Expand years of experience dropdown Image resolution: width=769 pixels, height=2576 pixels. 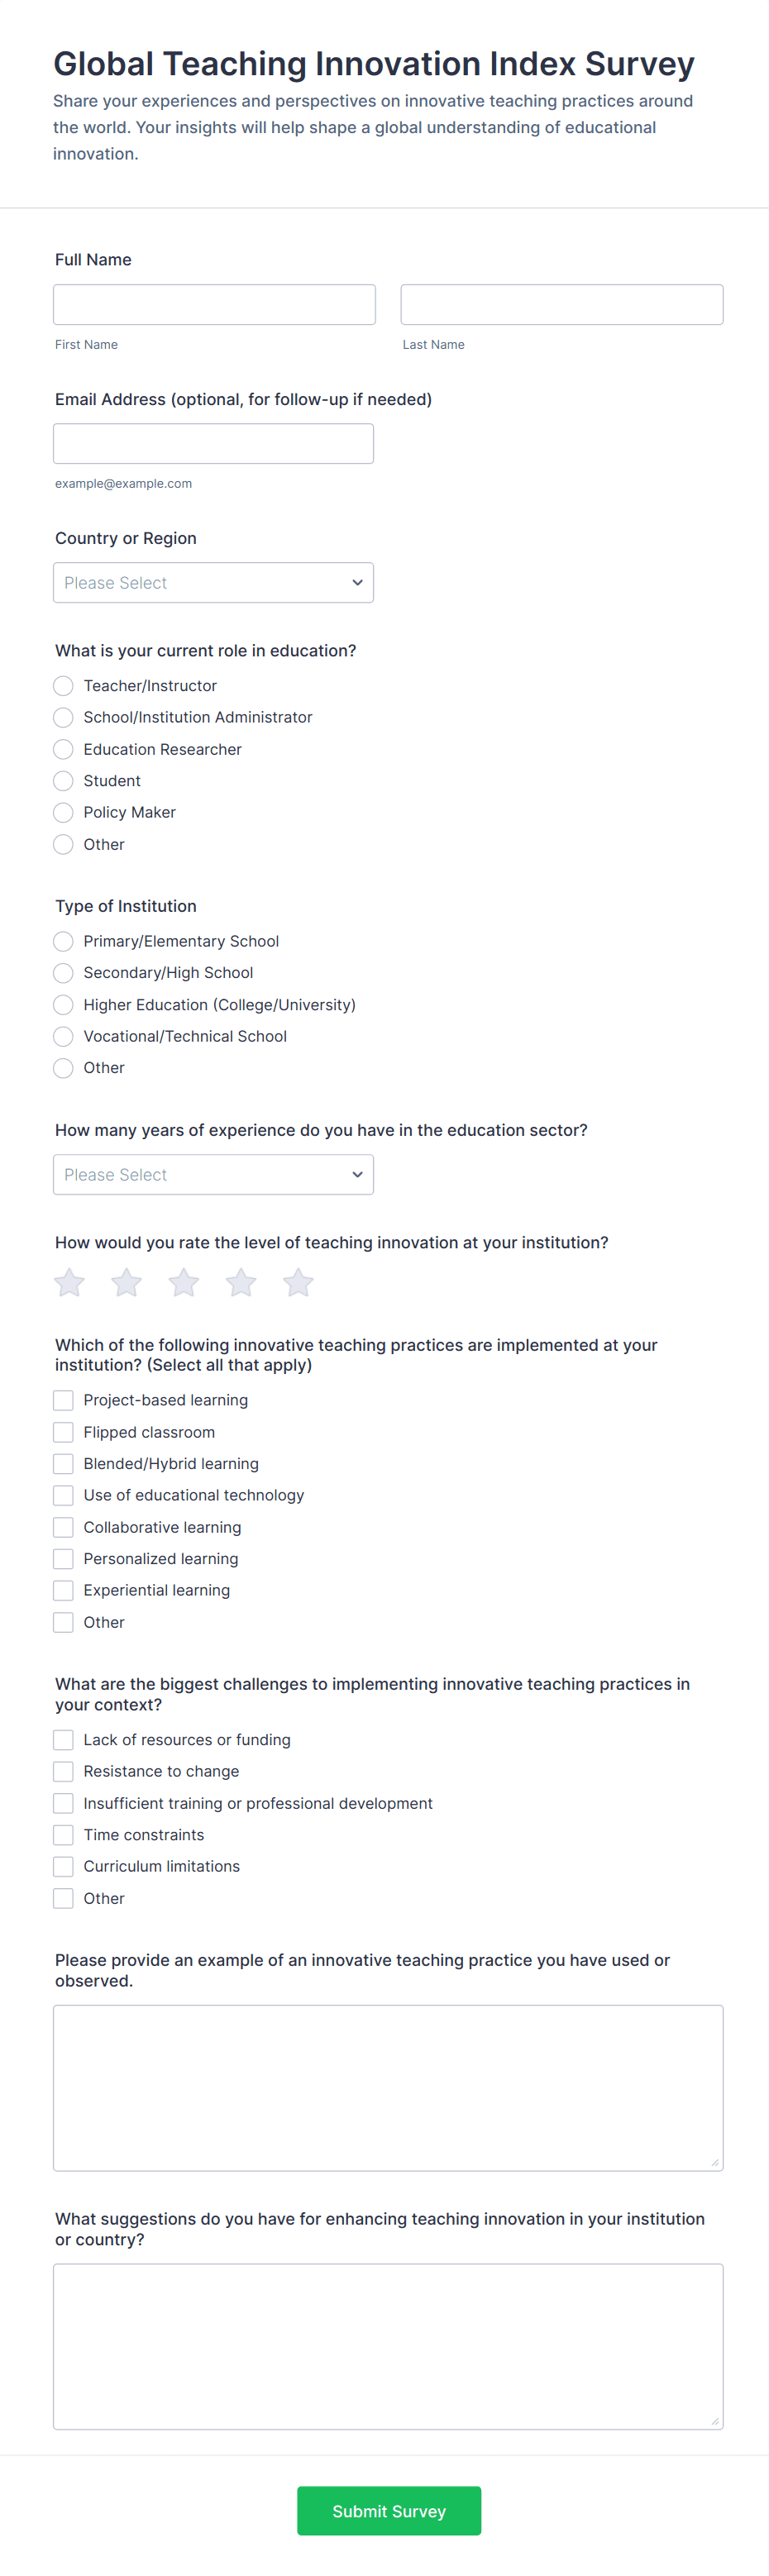213,1175
